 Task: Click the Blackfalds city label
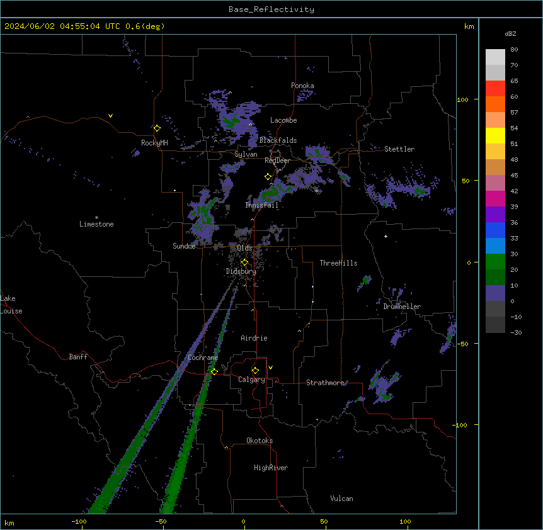(x=278, y=140)
